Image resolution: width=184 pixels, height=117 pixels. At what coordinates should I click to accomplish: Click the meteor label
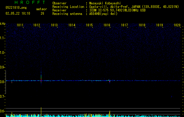(42, 9)
